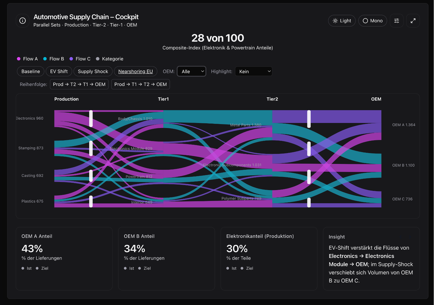Select the Supply Shock scenario

(93, 71)
